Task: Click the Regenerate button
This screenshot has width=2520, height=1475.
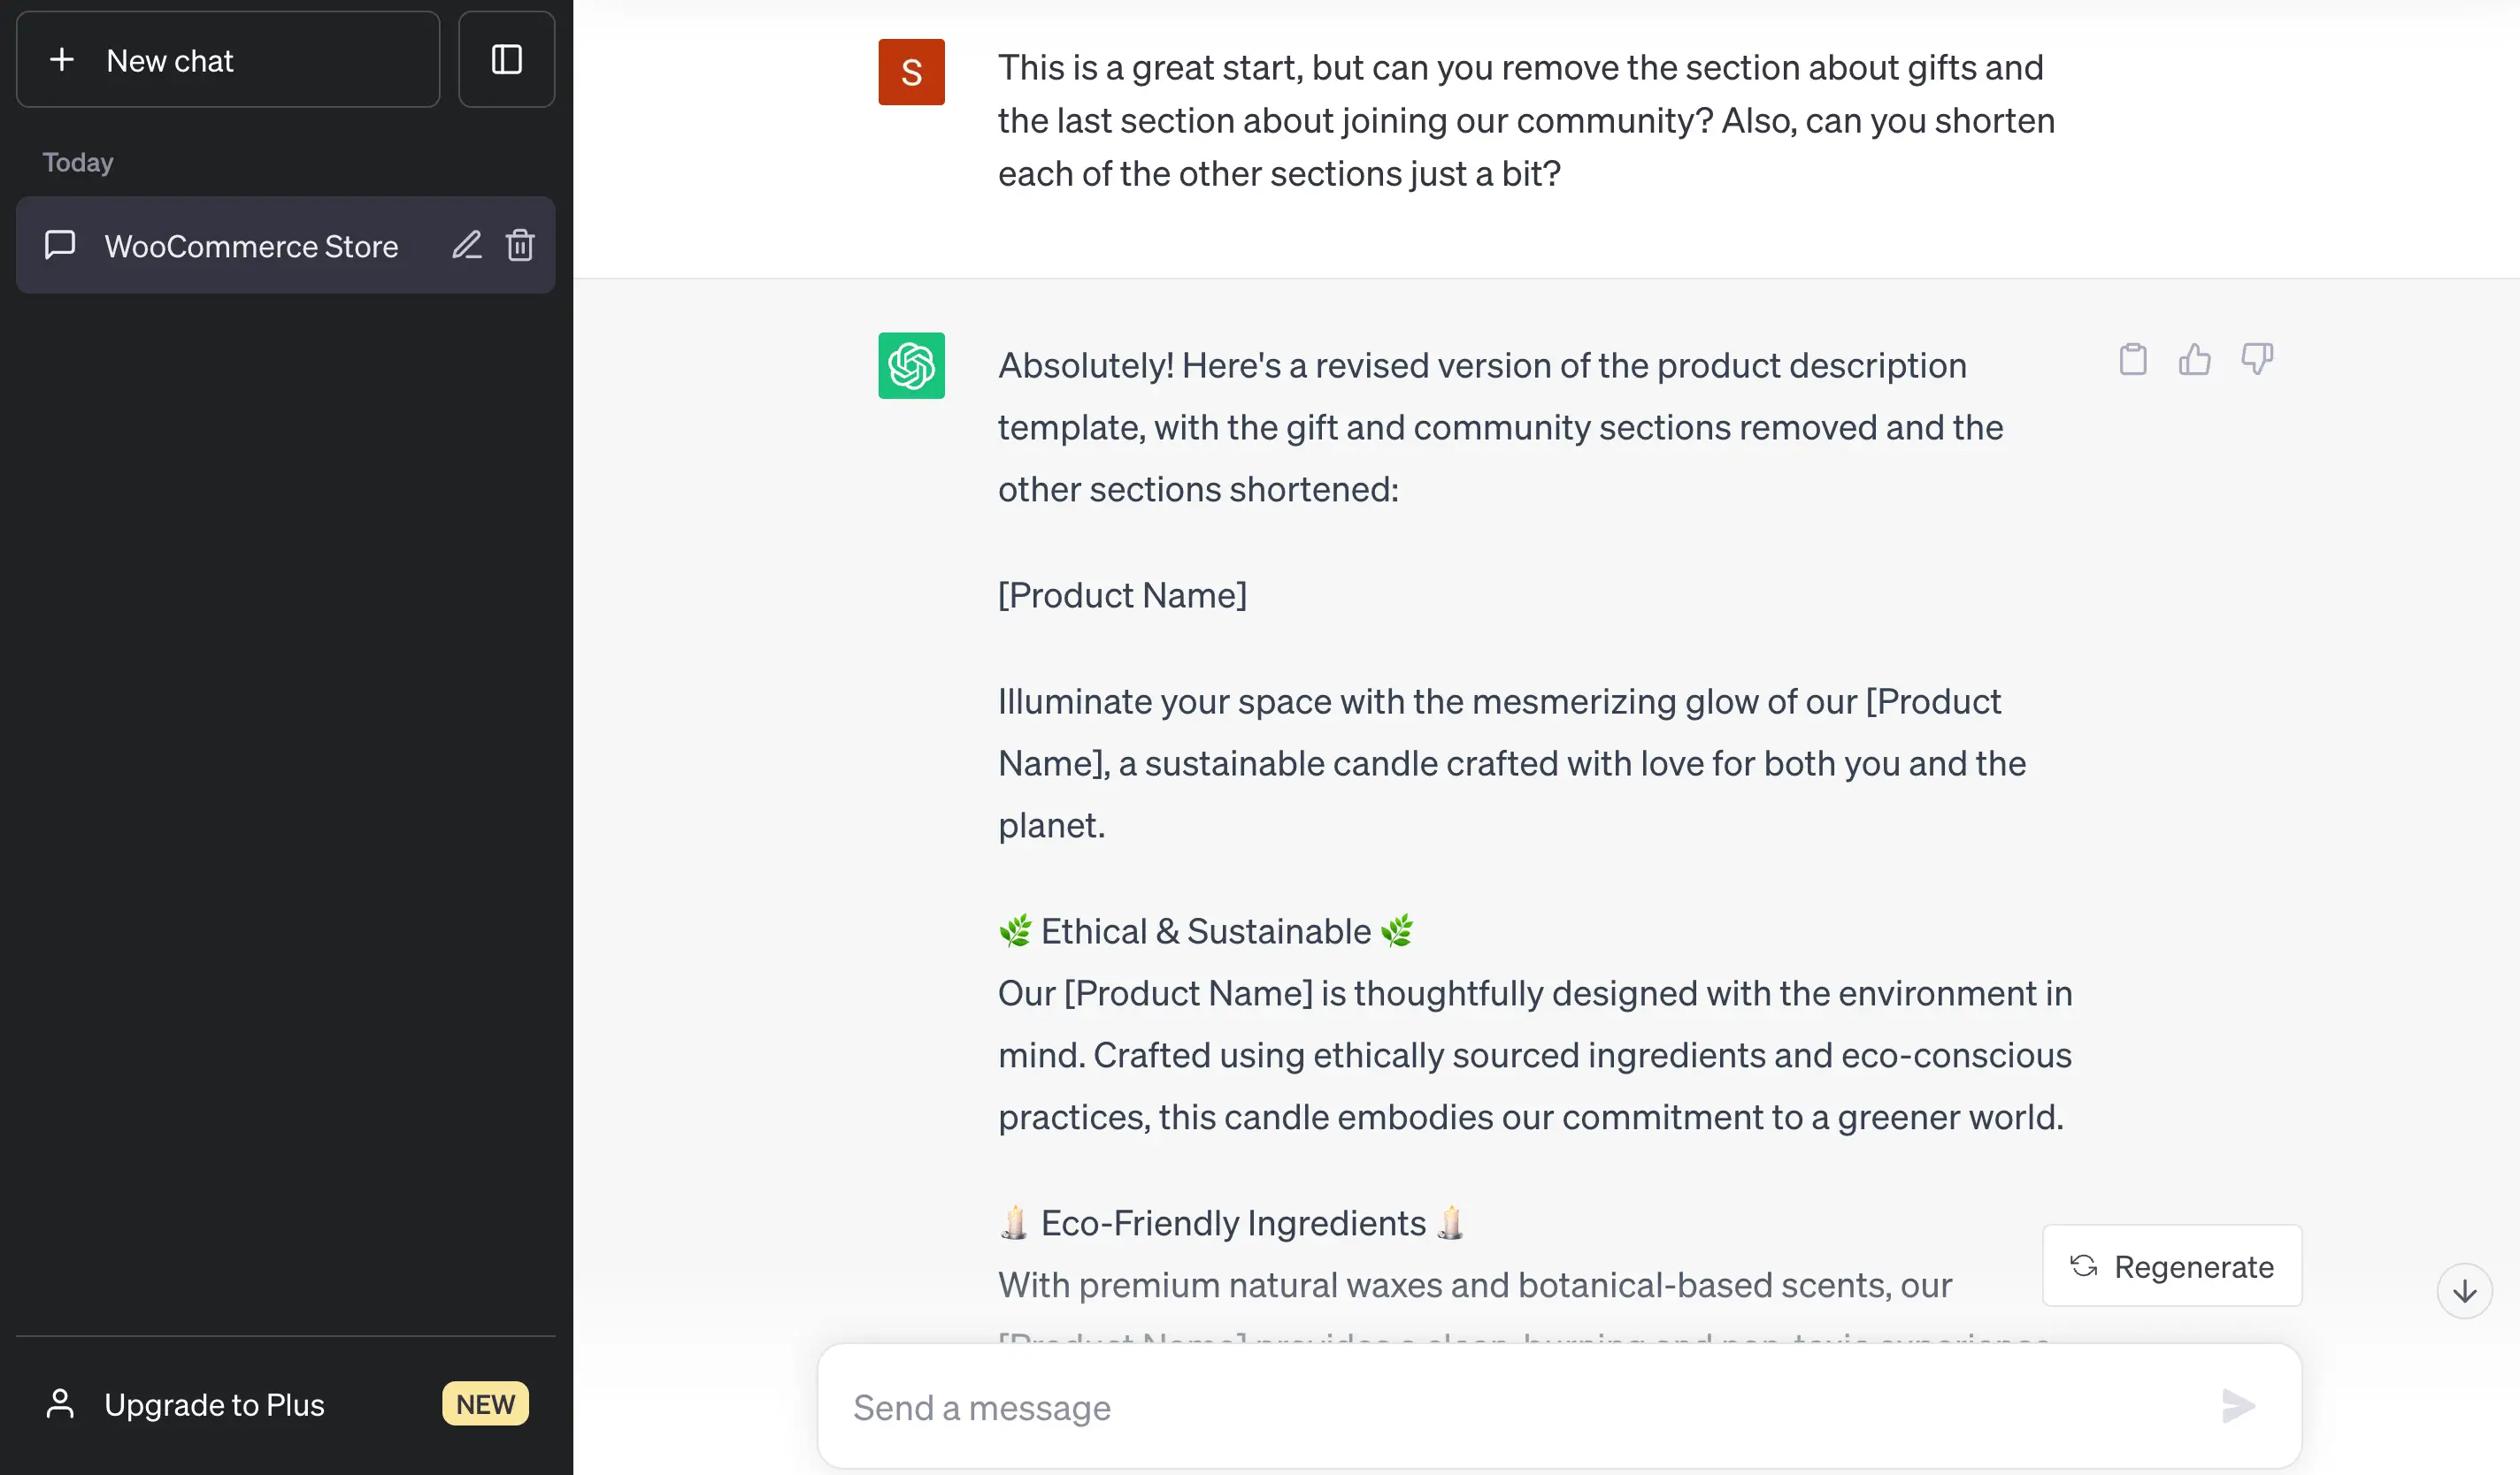Action: [2172, 1266]
